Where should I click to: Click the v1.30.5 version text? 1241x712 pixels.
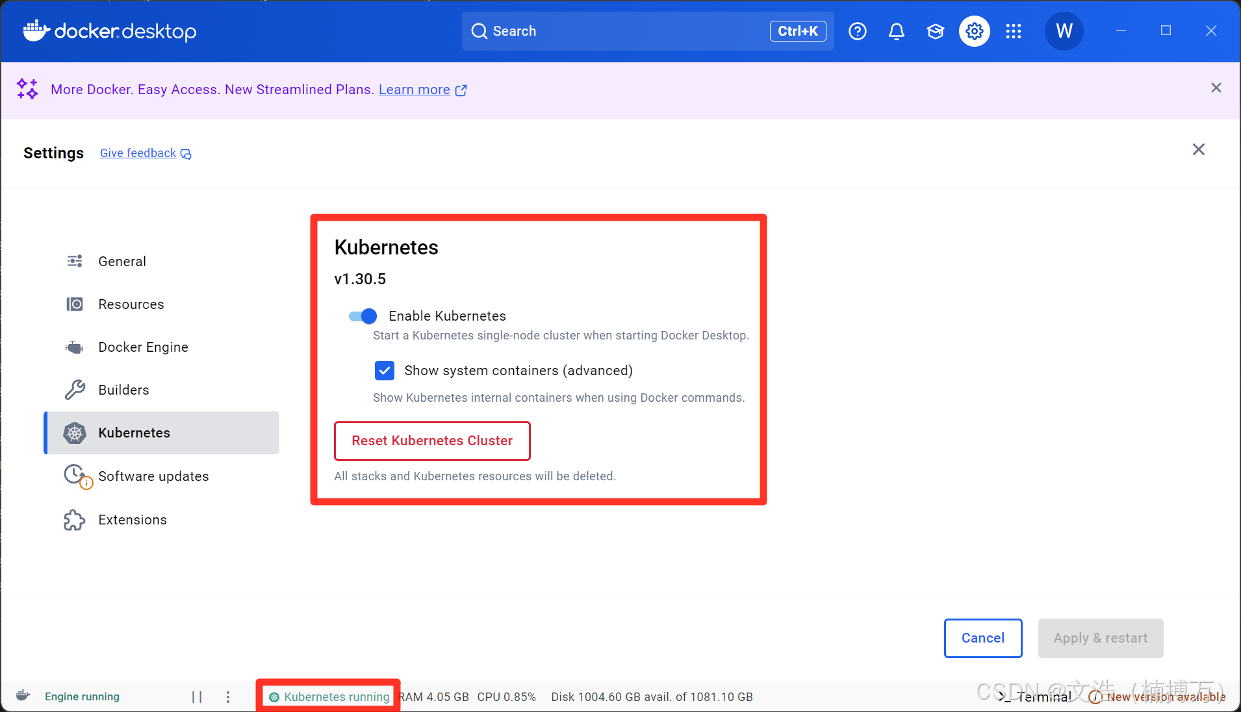point(360,279)
